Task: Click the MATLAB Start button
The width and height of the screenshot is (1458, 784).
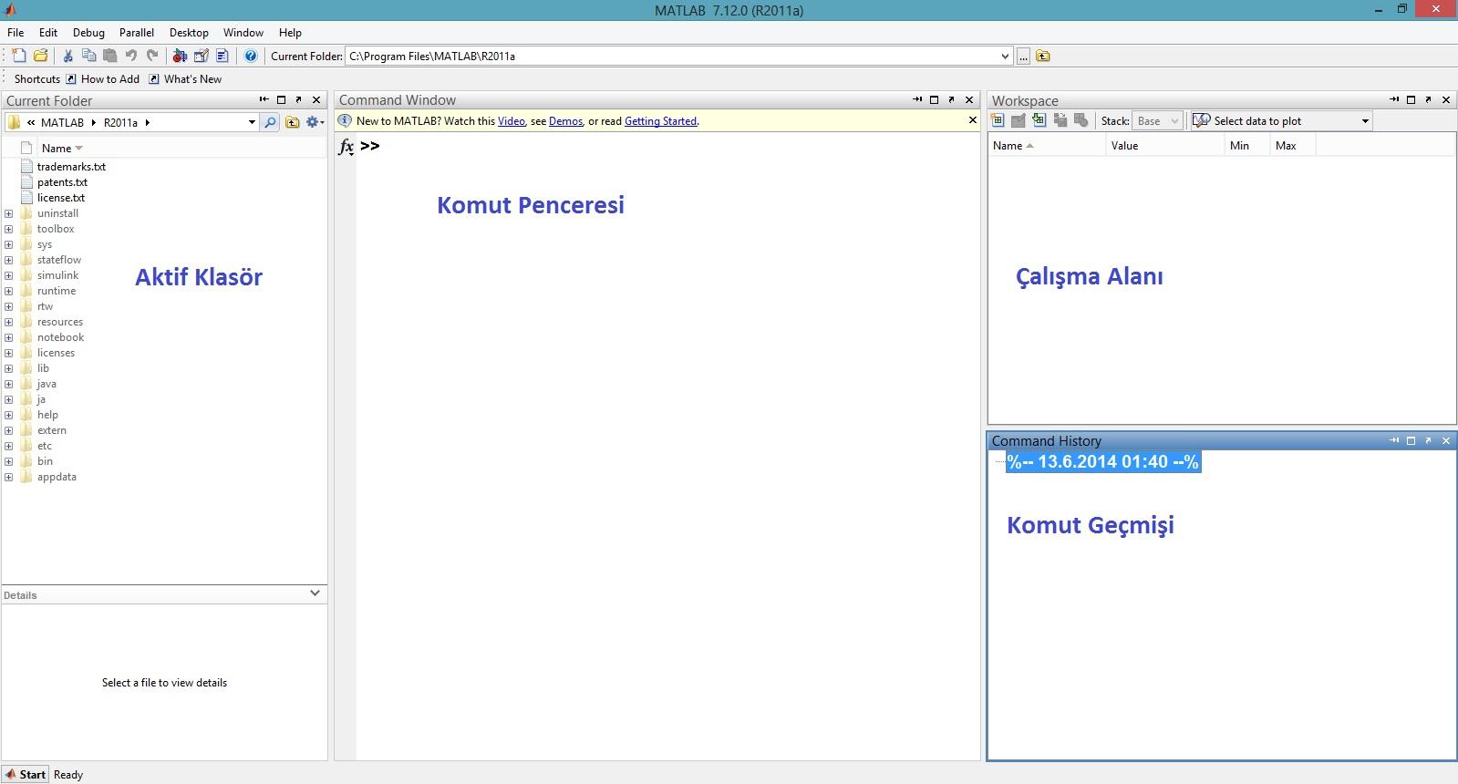Action: (25, 774)
